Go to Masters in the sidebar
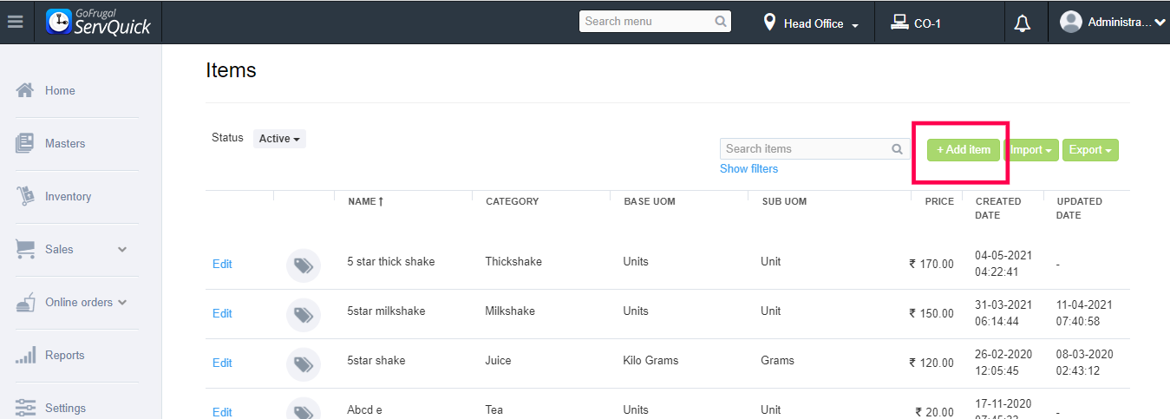This screenshot has height=419, width=1170. point(65,144)
